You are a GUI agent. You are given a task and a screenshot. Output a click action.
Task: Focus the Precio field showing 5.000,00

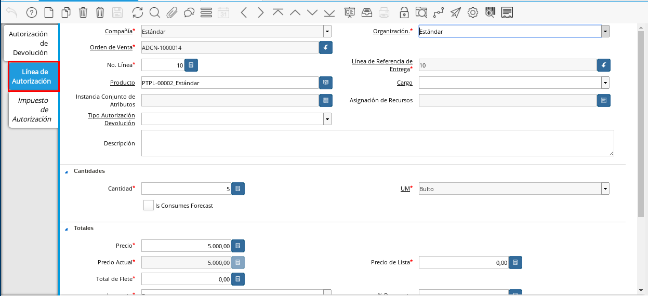186,246
